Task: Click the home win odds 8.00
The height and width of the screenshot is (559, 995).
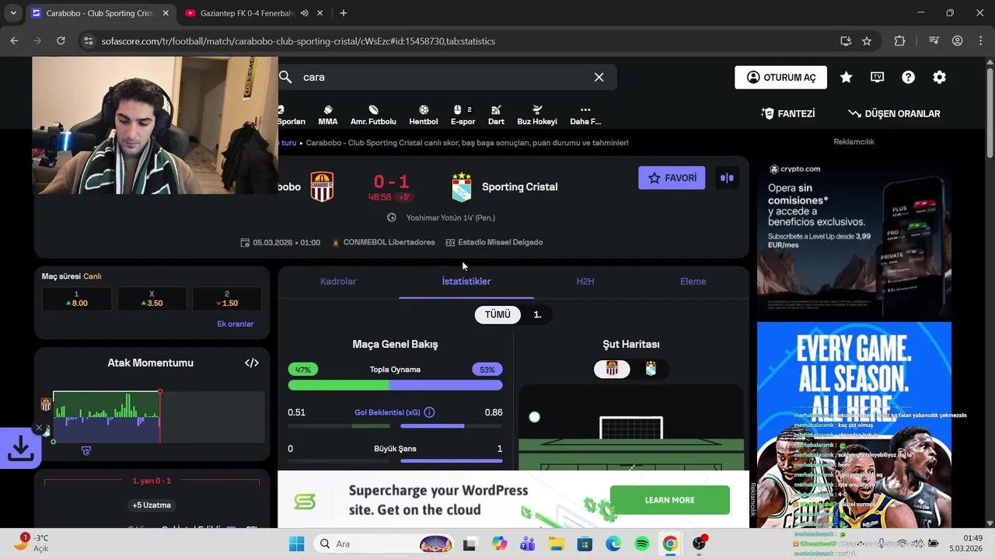Action: pyautogui.click(x=76, y=299)
